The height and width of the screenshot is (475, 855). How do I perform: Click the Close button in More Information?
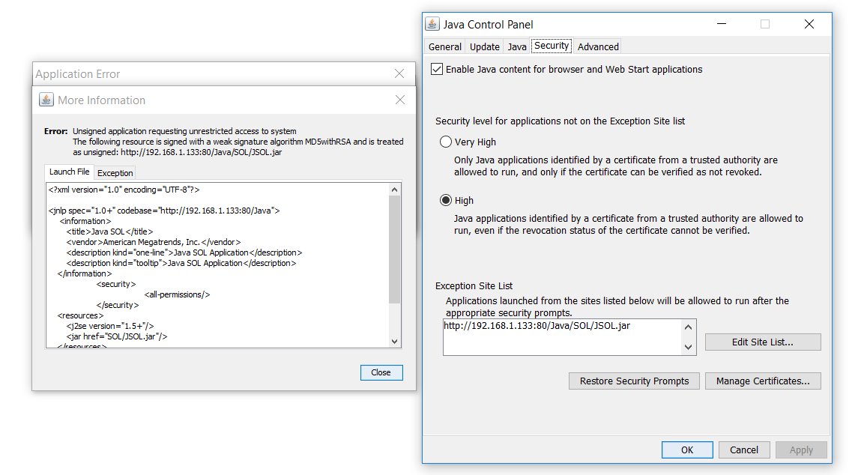pyautogui.click(x=381, y=372)
